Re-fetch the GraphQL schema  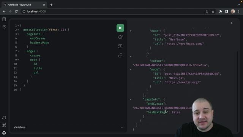point(4,118)
